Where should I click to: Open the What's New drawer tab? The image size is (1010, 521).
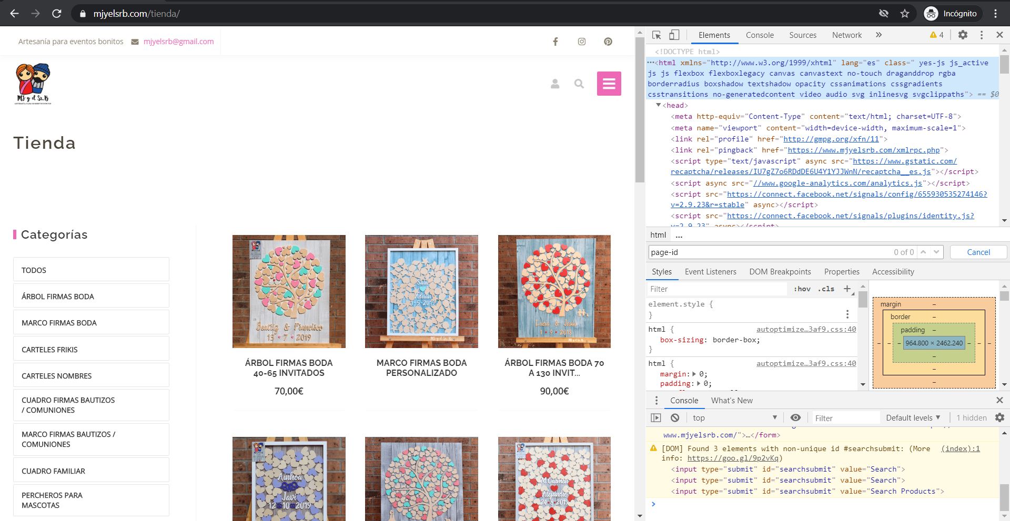tap(732, 401)
